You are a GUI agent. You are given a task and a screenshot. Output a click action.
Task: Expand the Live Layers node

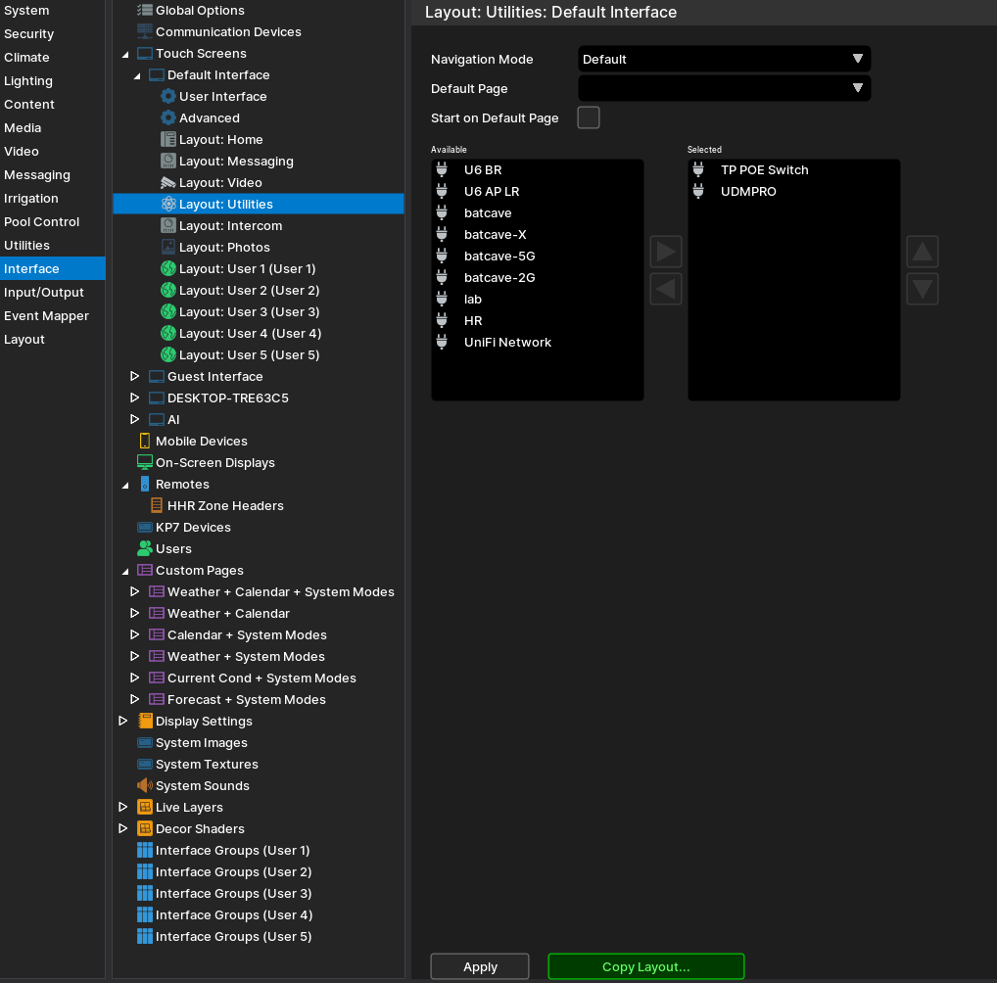pyautogui.click(x=123, y=807)
